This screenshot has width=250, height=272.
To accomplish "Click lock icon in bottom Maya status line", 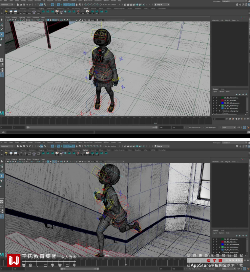I will coord(77,146).
